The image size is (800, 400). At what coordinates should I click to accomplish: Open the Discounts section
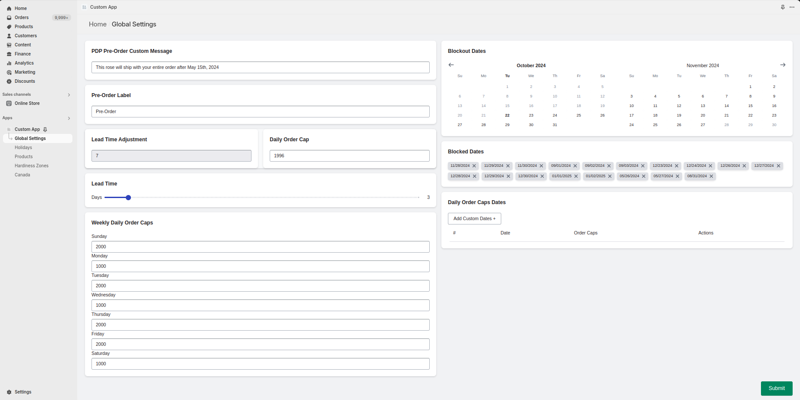pos(10,81)
